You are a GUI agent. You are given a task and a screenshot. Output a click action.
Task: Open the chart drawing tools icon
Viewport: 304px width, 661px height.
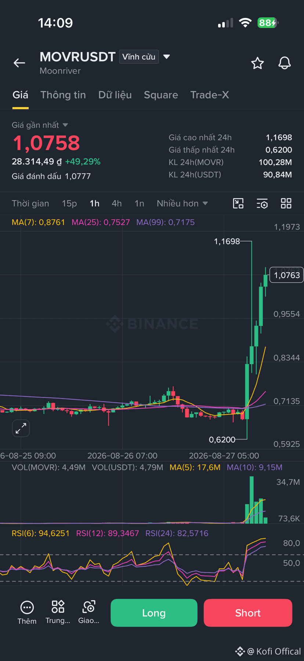tap(238, 204)
